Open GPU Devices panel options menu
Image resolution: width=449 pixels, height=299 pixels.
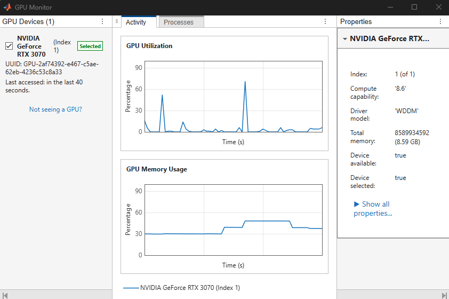pos(102,21)
